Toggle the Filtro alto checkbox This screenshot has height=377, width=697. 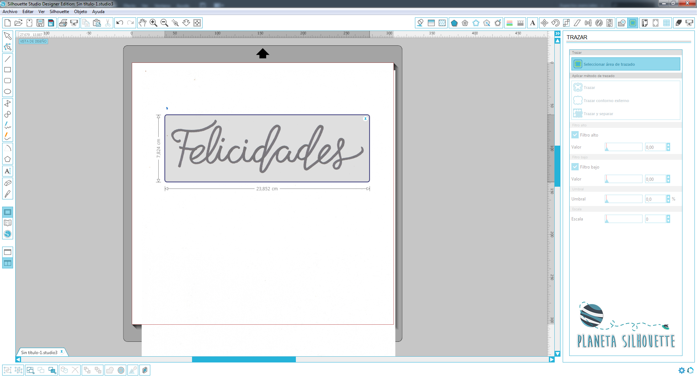pyautogui.click(x=575, y=135)
